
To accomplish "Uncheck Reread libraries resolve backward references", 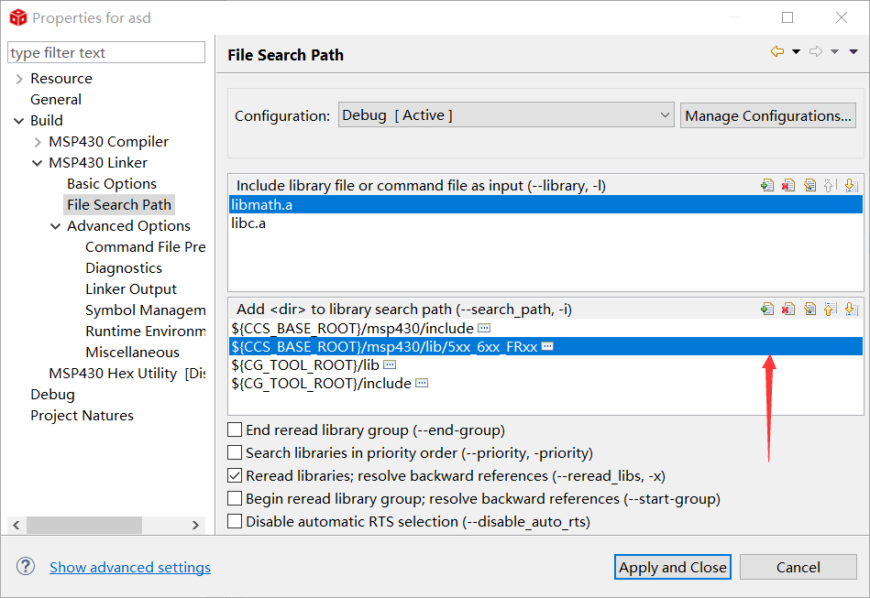I will click(235, 475).
